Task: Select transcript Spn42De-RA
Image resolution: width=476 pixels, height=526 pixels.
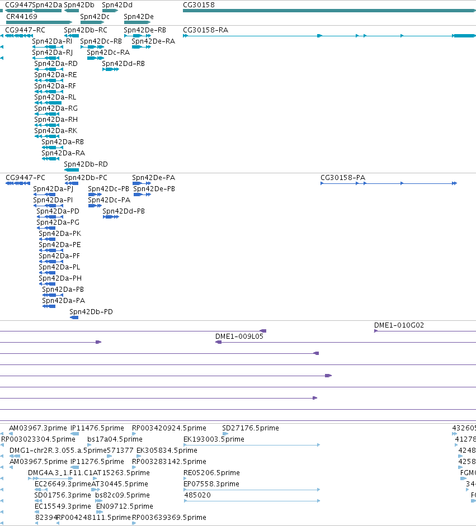Action: pos(153,41)
